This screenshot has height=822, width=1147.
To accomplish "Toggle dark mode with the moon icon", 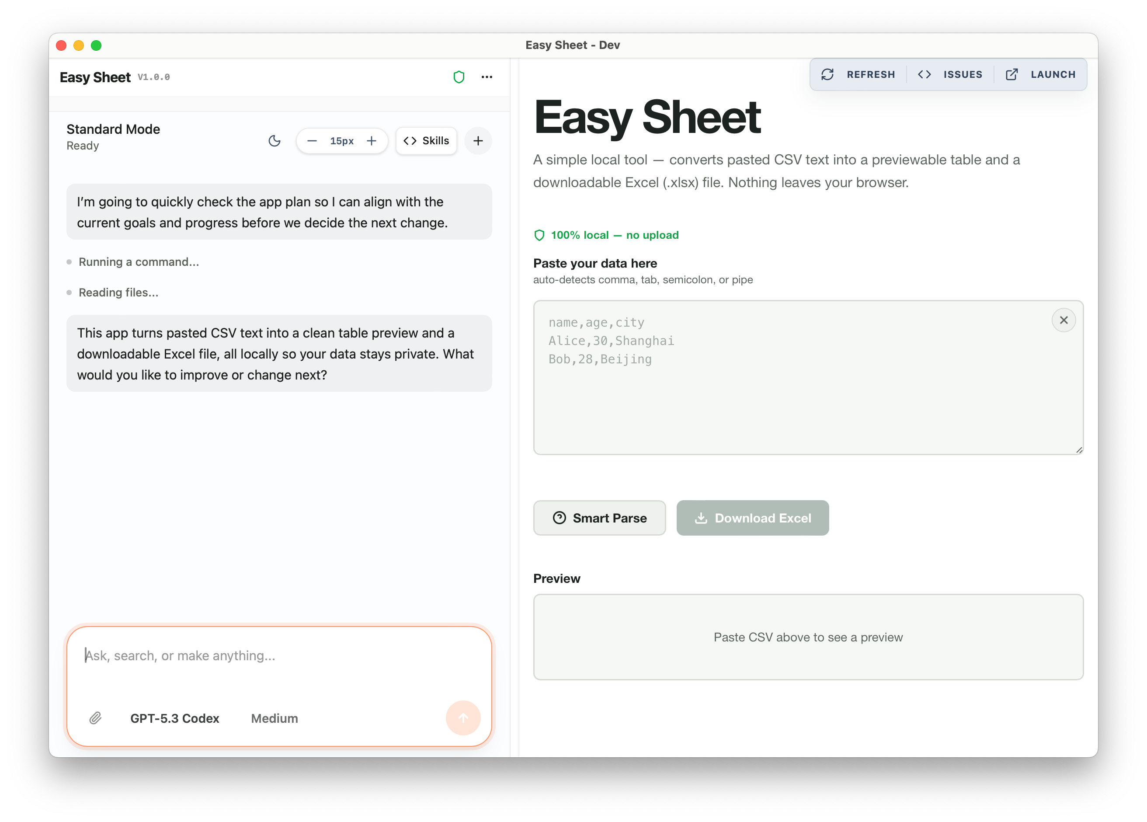I will point(275,141).
